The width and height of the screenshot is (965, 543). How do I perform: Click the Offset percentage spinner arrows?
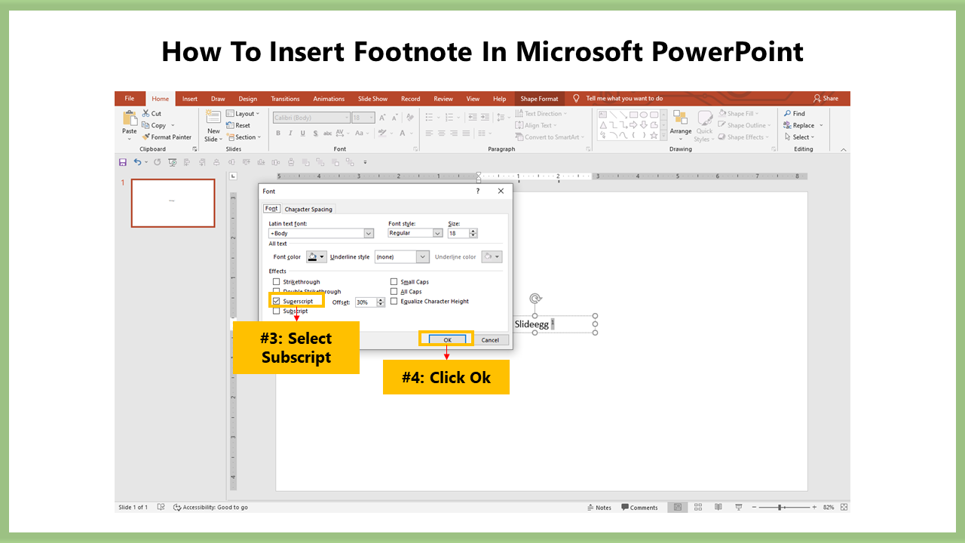coord(381,302)
